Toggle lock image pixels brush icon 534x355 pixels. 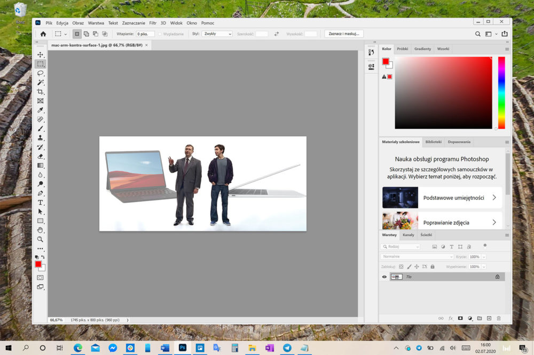coord(409,267)
